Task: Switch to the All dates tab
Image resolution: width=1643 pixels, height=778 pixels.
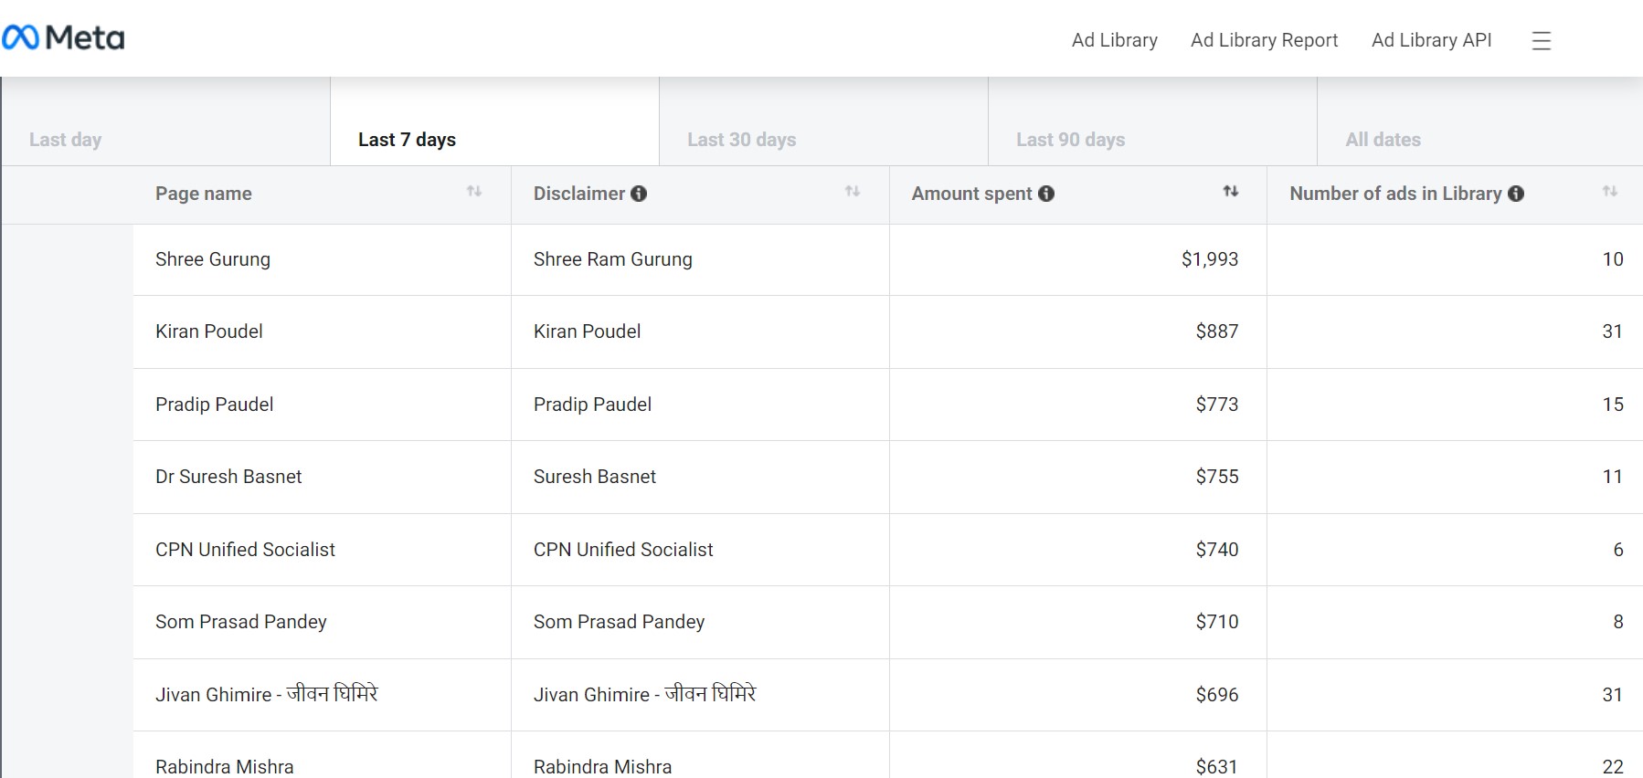Action: [1480, 121]
